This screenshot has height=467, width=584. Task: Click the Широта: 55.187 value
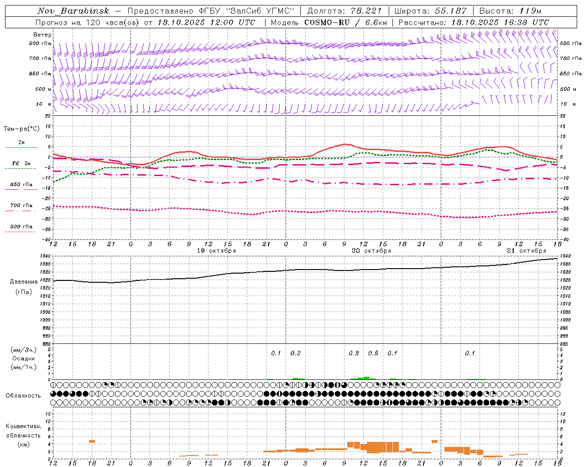click(431, 11)
